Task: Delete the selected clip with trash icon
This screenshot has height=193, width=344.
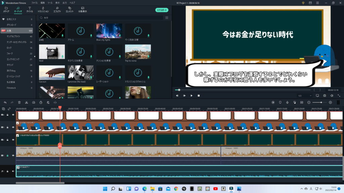Action: pos(19,103)
